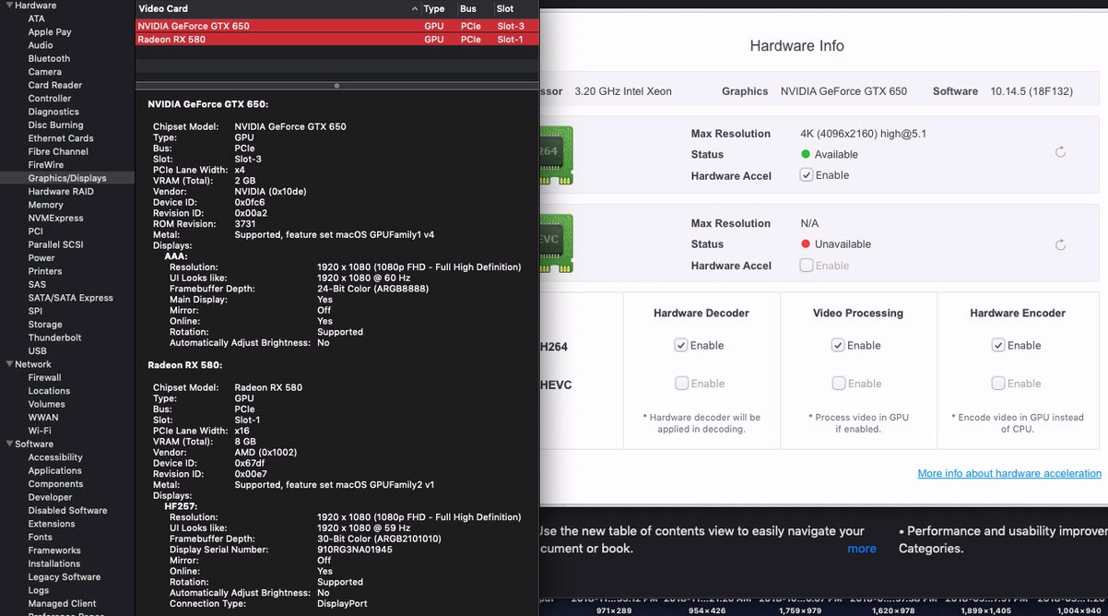Toggle H264 Hardware Accel Enable checkbox
Screen dimensions: 1108x616
pyautogui.click(x=807, y=175)
